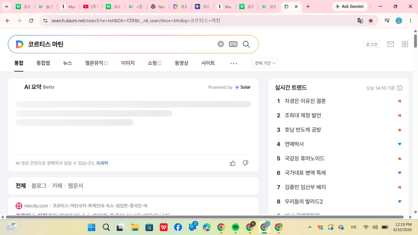Clear the search query with the X icon

point(221,44)
